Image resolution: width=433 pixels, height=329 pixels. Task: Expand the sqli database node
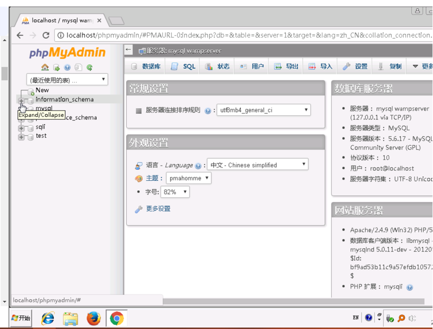tap(21, 128)
